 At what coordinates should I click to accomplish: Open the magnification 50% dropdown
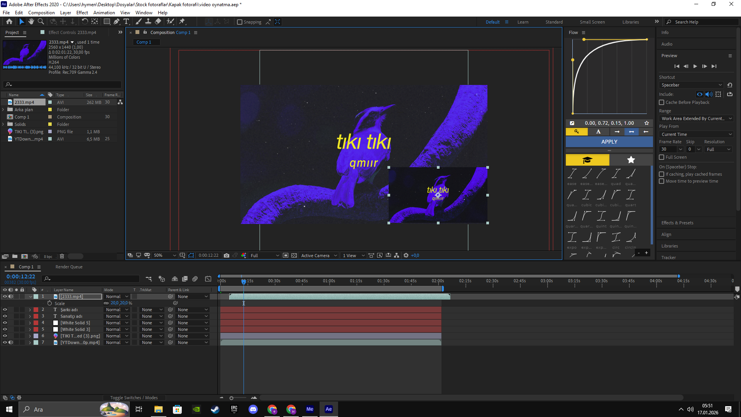[165, 256]
